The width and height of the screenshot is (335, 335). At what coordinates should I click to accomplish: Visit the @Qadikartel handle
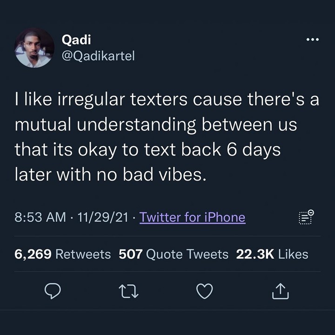pyautogui.click(x=98, y=58)
